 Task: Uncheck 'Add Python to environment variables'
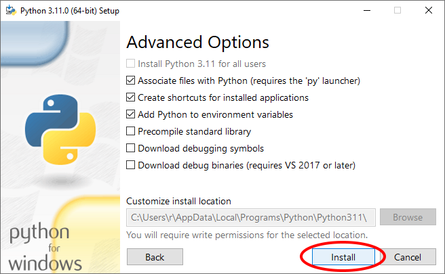[130, 114]
